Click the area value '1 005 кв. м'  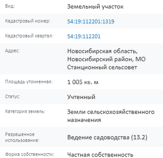(x=83, y=82)
